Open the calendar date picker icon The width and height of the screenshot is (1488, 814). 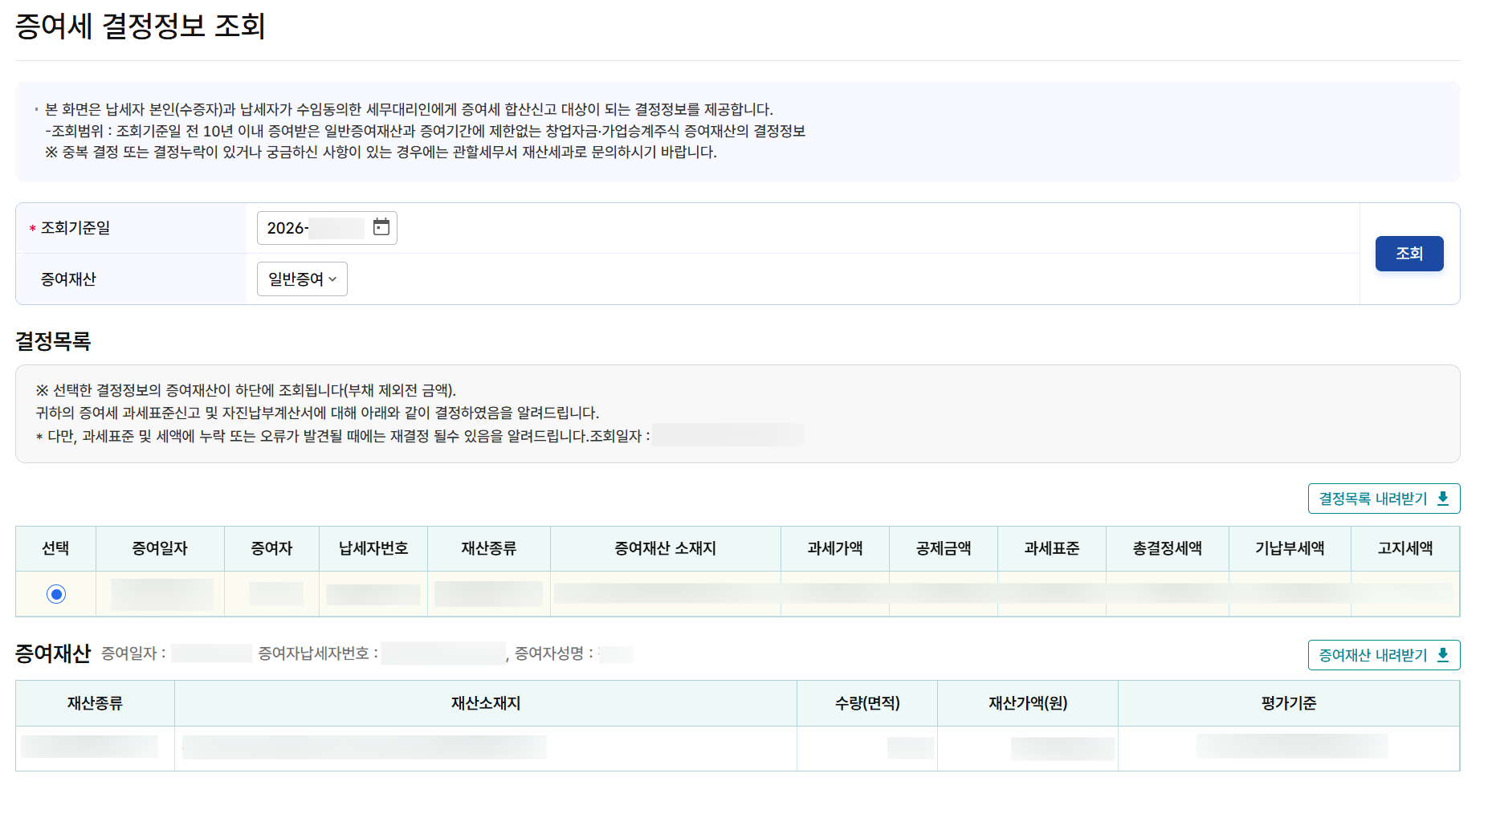[x=381, y=227]
